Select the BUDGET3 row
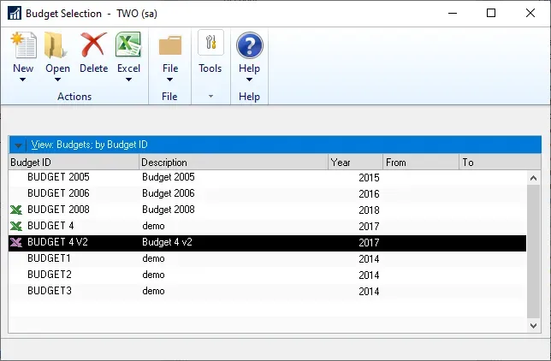Image resolution: width=551 pixels, height=361 pixels. point(50,291)
